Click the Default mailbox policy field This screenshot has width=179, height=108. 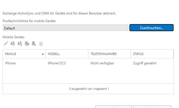click(65, 28)
